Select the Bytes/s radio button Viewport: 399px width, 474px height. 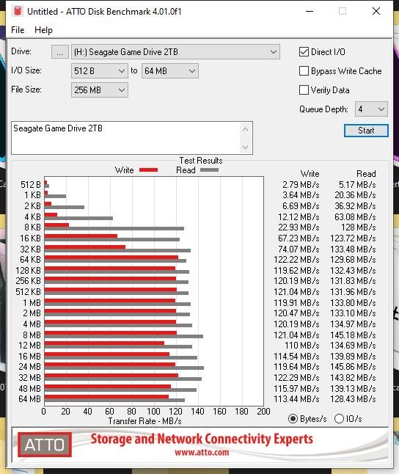click(293, 419)
